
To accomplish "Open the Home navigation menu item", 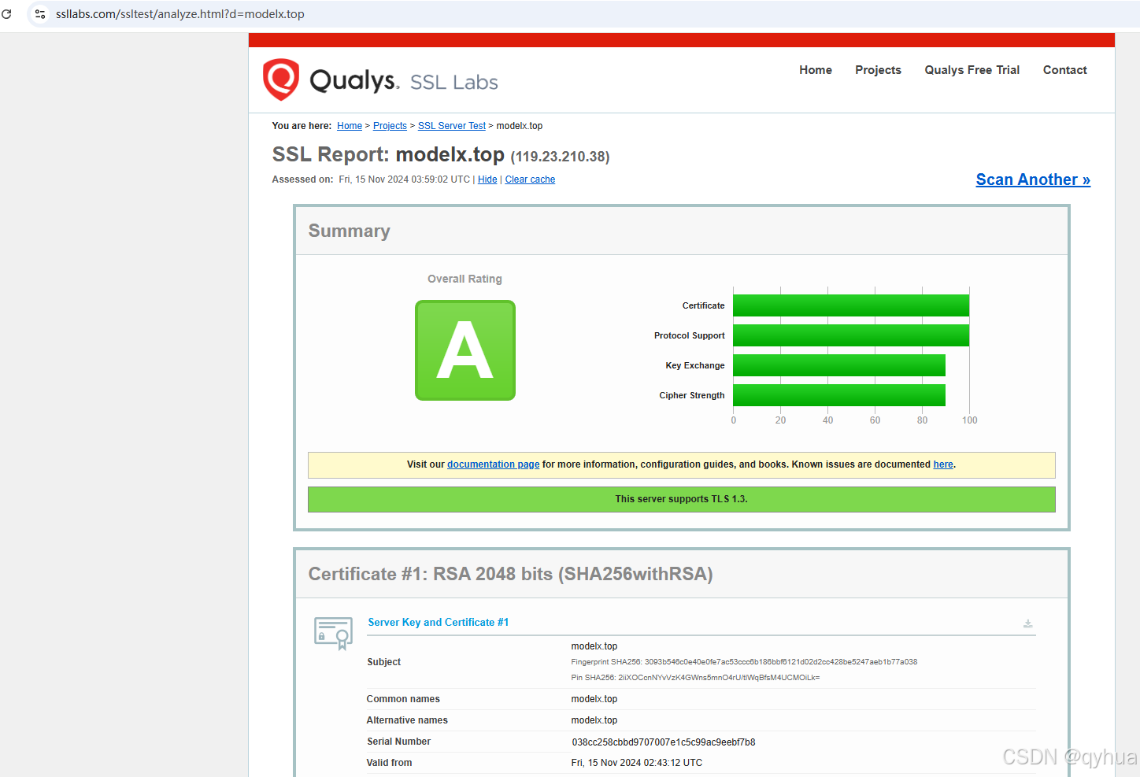I will 816,70.
